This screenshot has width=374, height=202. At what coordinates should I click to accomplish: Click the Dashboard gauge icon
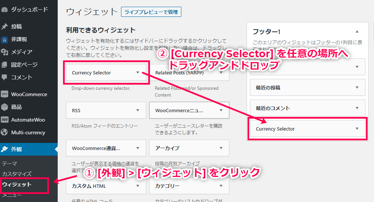coord(4,9)
